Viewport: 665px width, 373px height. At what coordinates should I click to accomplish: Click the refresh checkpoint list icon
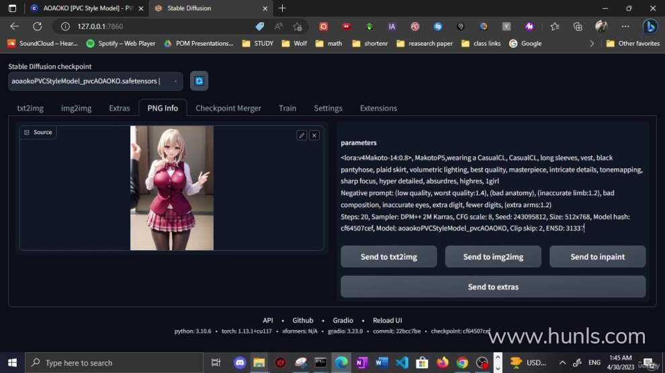[x=199, y=81]
